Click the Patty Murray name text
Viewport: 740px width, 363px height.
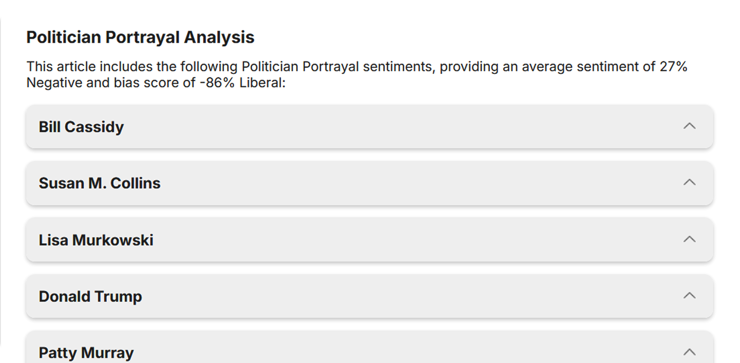click(x=86, y=353)
